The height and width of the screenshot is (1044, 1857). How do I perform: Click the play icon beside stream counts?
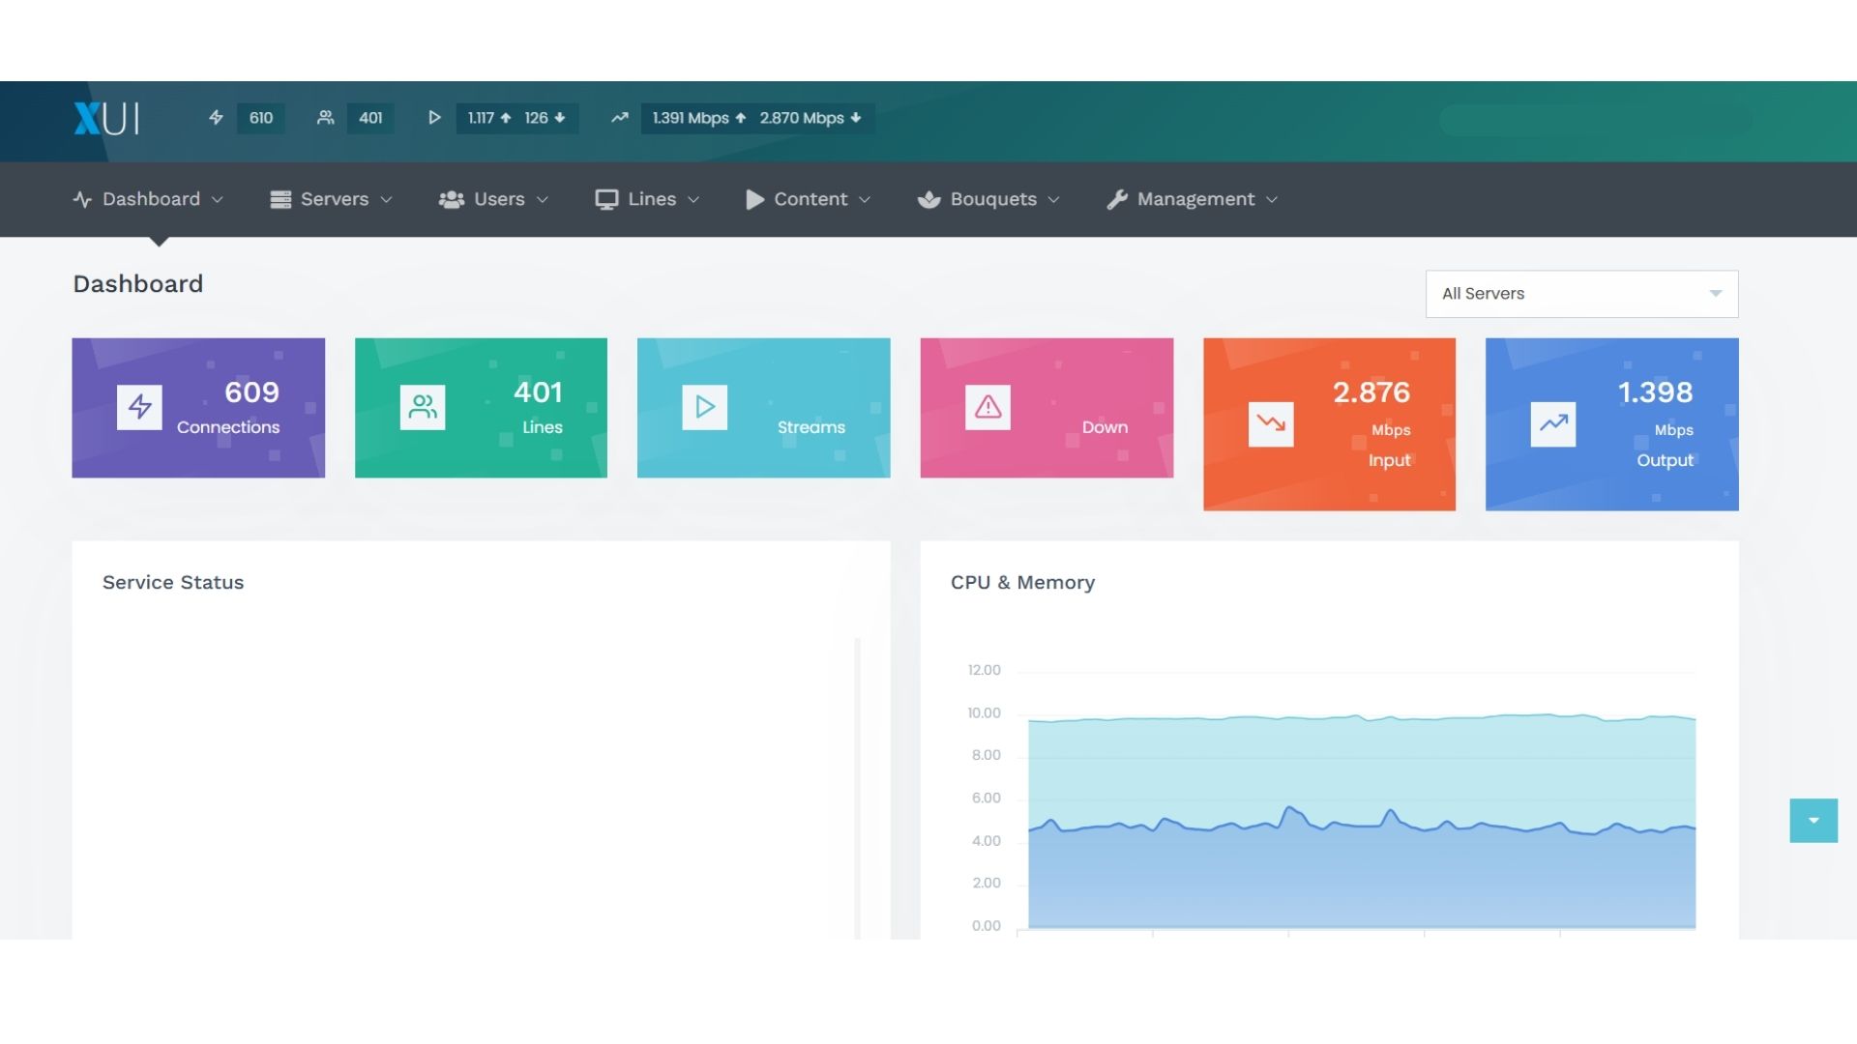[x=434, y=118]
